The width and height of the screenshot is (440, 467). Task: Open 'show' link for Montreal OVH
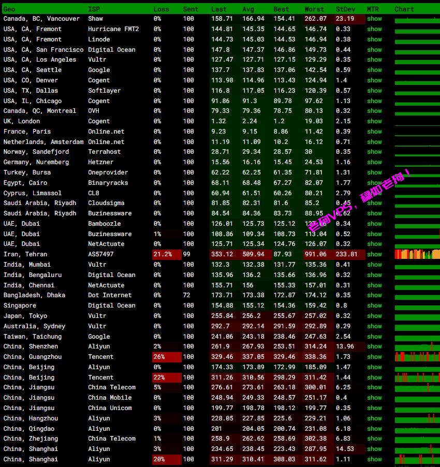pos(374,111)
